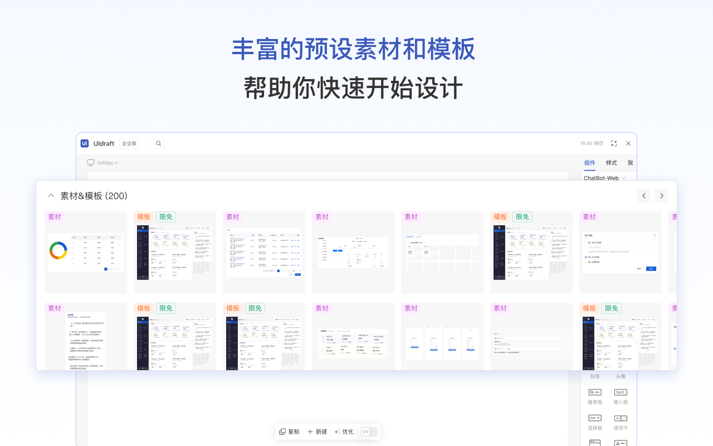This screenshot has width=713, height=446.
Task: Select the dialog 素材 thumbnail with blue button
Action: pyautogui.click(x=621, y=253)
